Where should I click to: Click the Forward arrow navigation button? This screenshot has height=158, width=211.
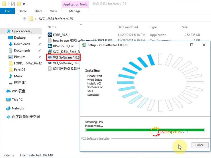click(x=13, y=19)
